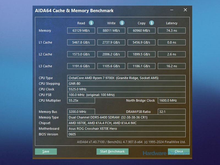220x165 pixels.
Task: Click Memory Bus field 3200.0 MHz
Action: click(81, 112)
